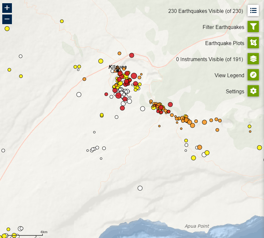
Task: Select the large red earthquake north of Kilauea
Action: click(132, 55)
